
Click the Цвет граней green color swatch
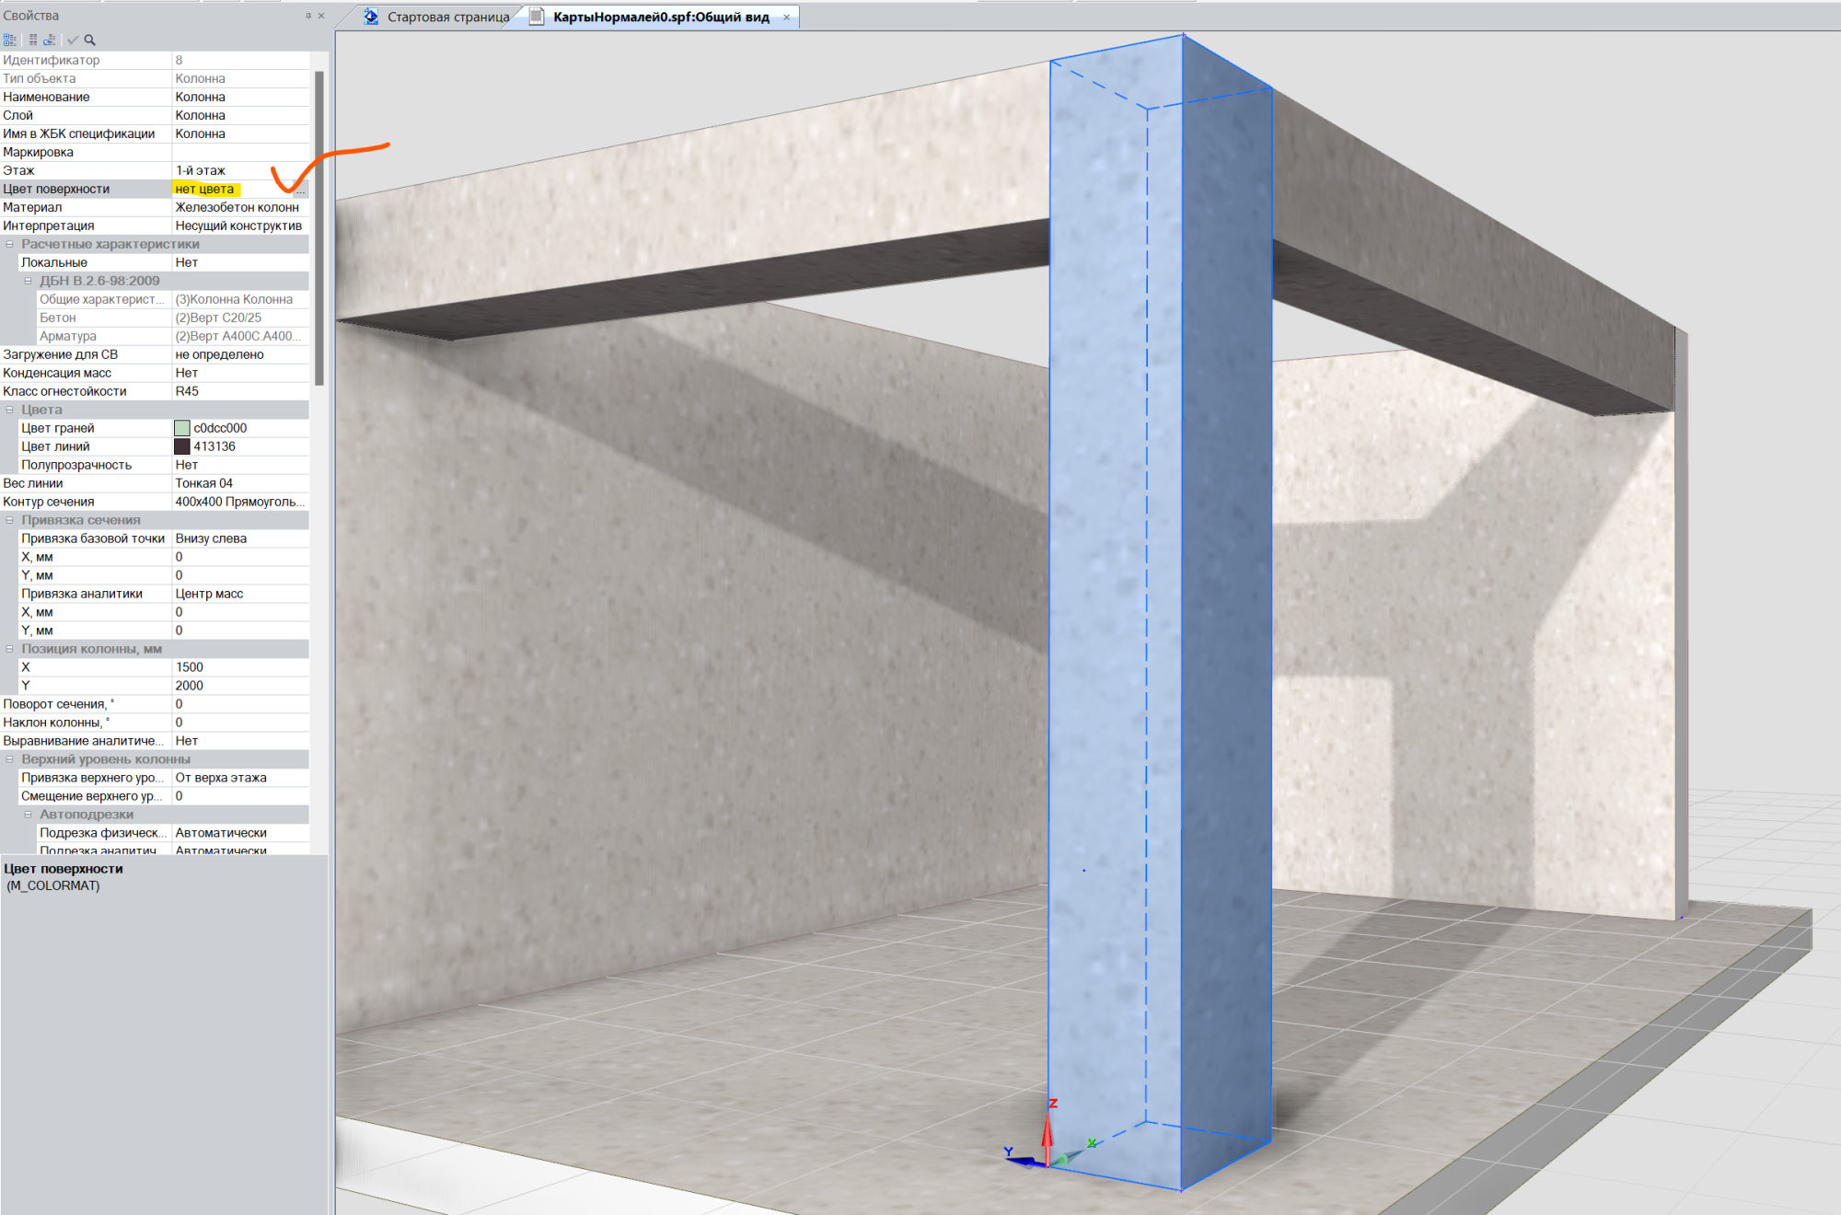182,428
